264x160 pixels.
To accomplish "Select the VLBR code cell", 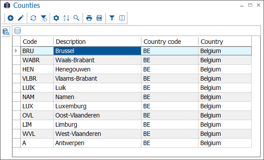I will click(x=37, y=78).
